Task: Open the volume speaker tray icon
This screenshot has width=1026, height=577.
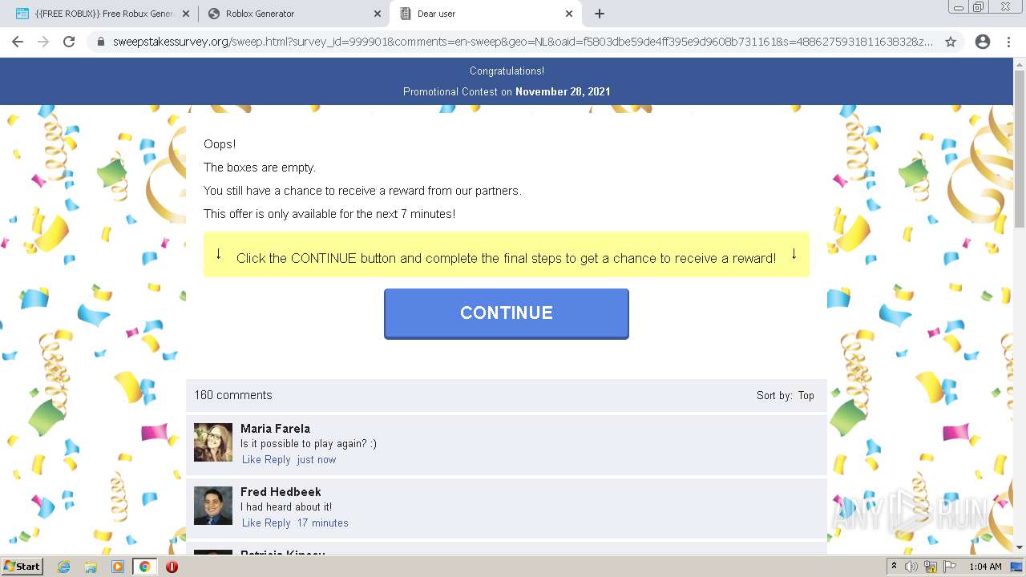Action: [911, 567]
